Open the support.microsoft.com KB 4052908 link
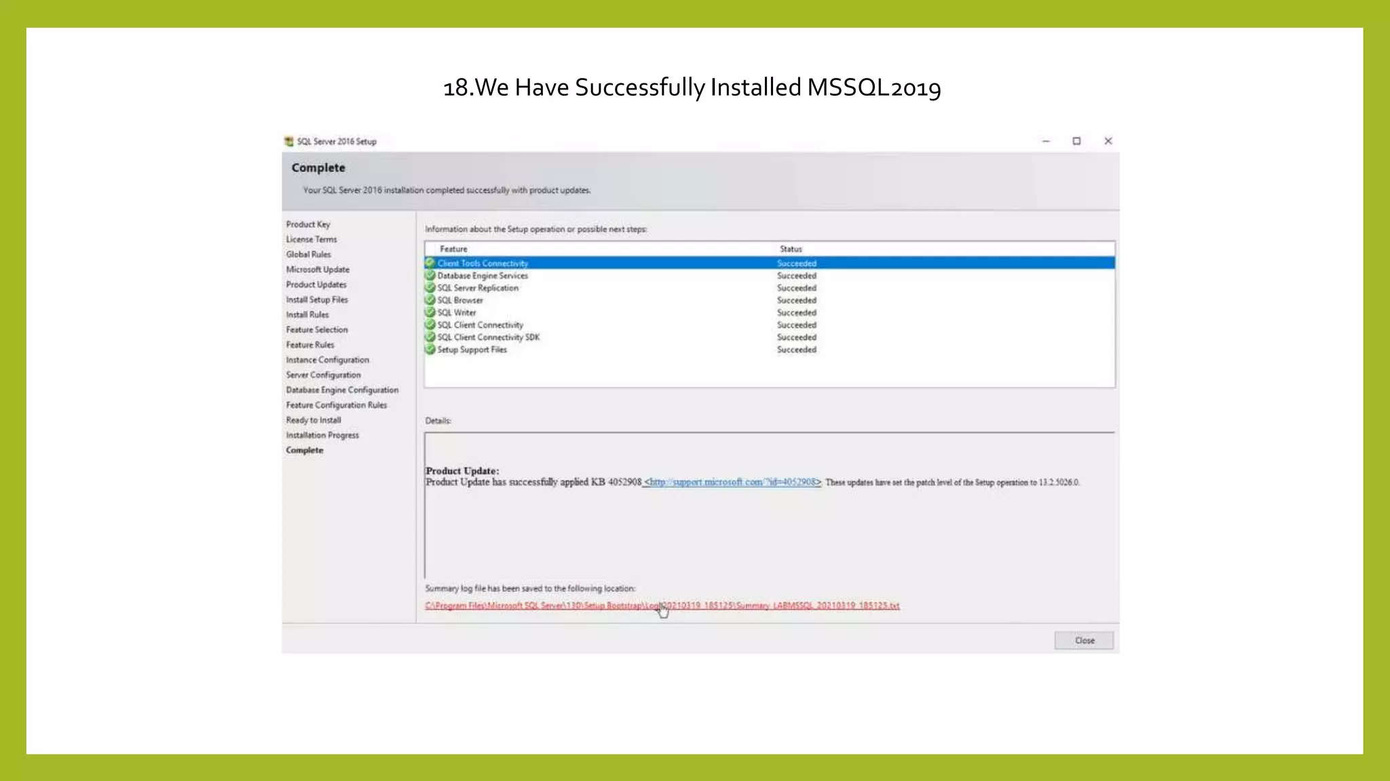 [x=732, y=482]
